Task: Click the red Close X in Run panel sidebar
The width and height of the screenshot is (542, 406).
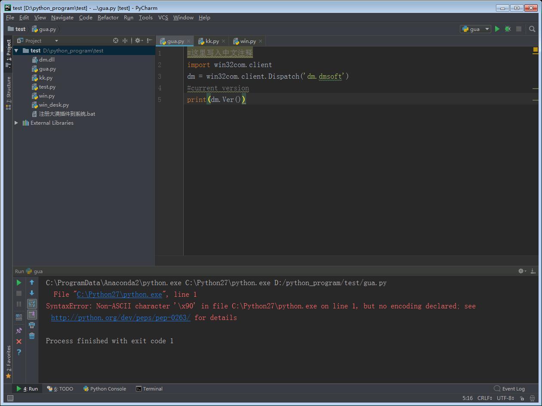Action: (19, 341)
